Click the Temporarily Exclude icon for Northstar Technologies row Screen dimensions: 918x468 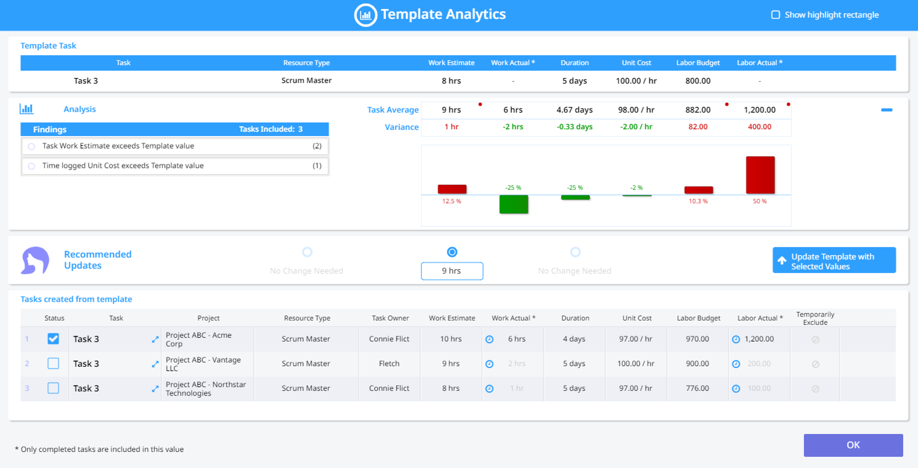tap(815, 388)
